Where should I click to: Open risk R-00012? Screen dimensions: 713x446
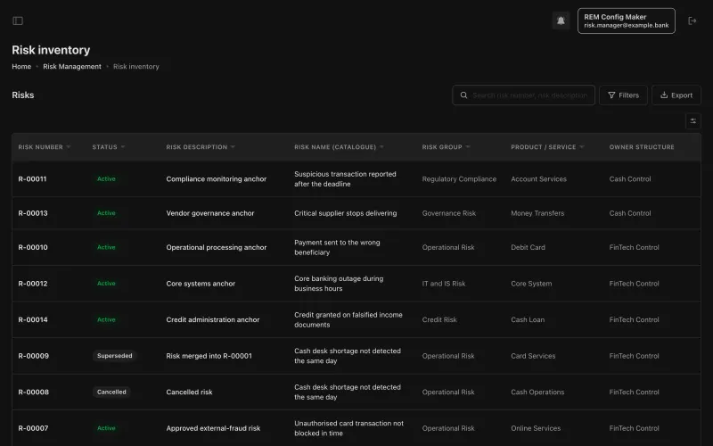pos(33,284)
